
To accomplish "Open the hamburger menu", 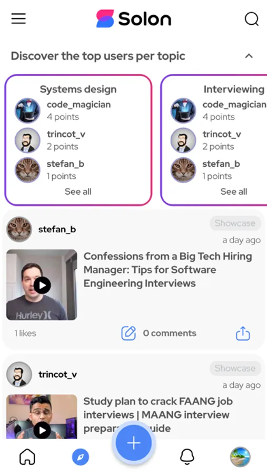I will [x=19, y=18].
